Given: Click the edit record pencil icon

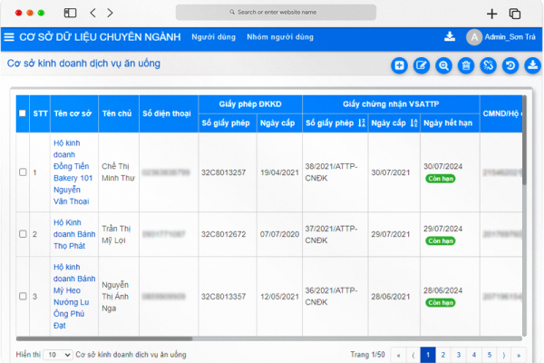Looking at the screenshot, I should (x=422, y=65).
